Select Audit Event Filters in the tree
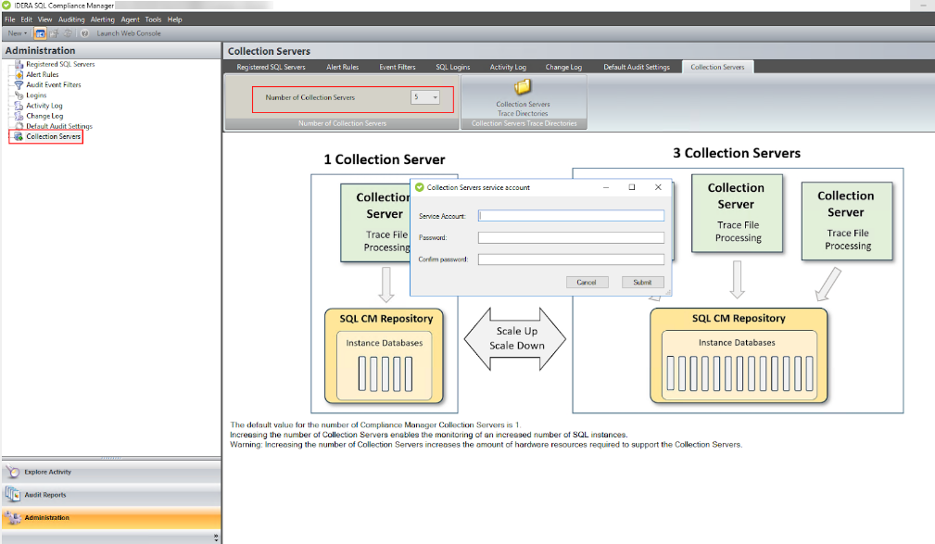 (x=54, y=84)
